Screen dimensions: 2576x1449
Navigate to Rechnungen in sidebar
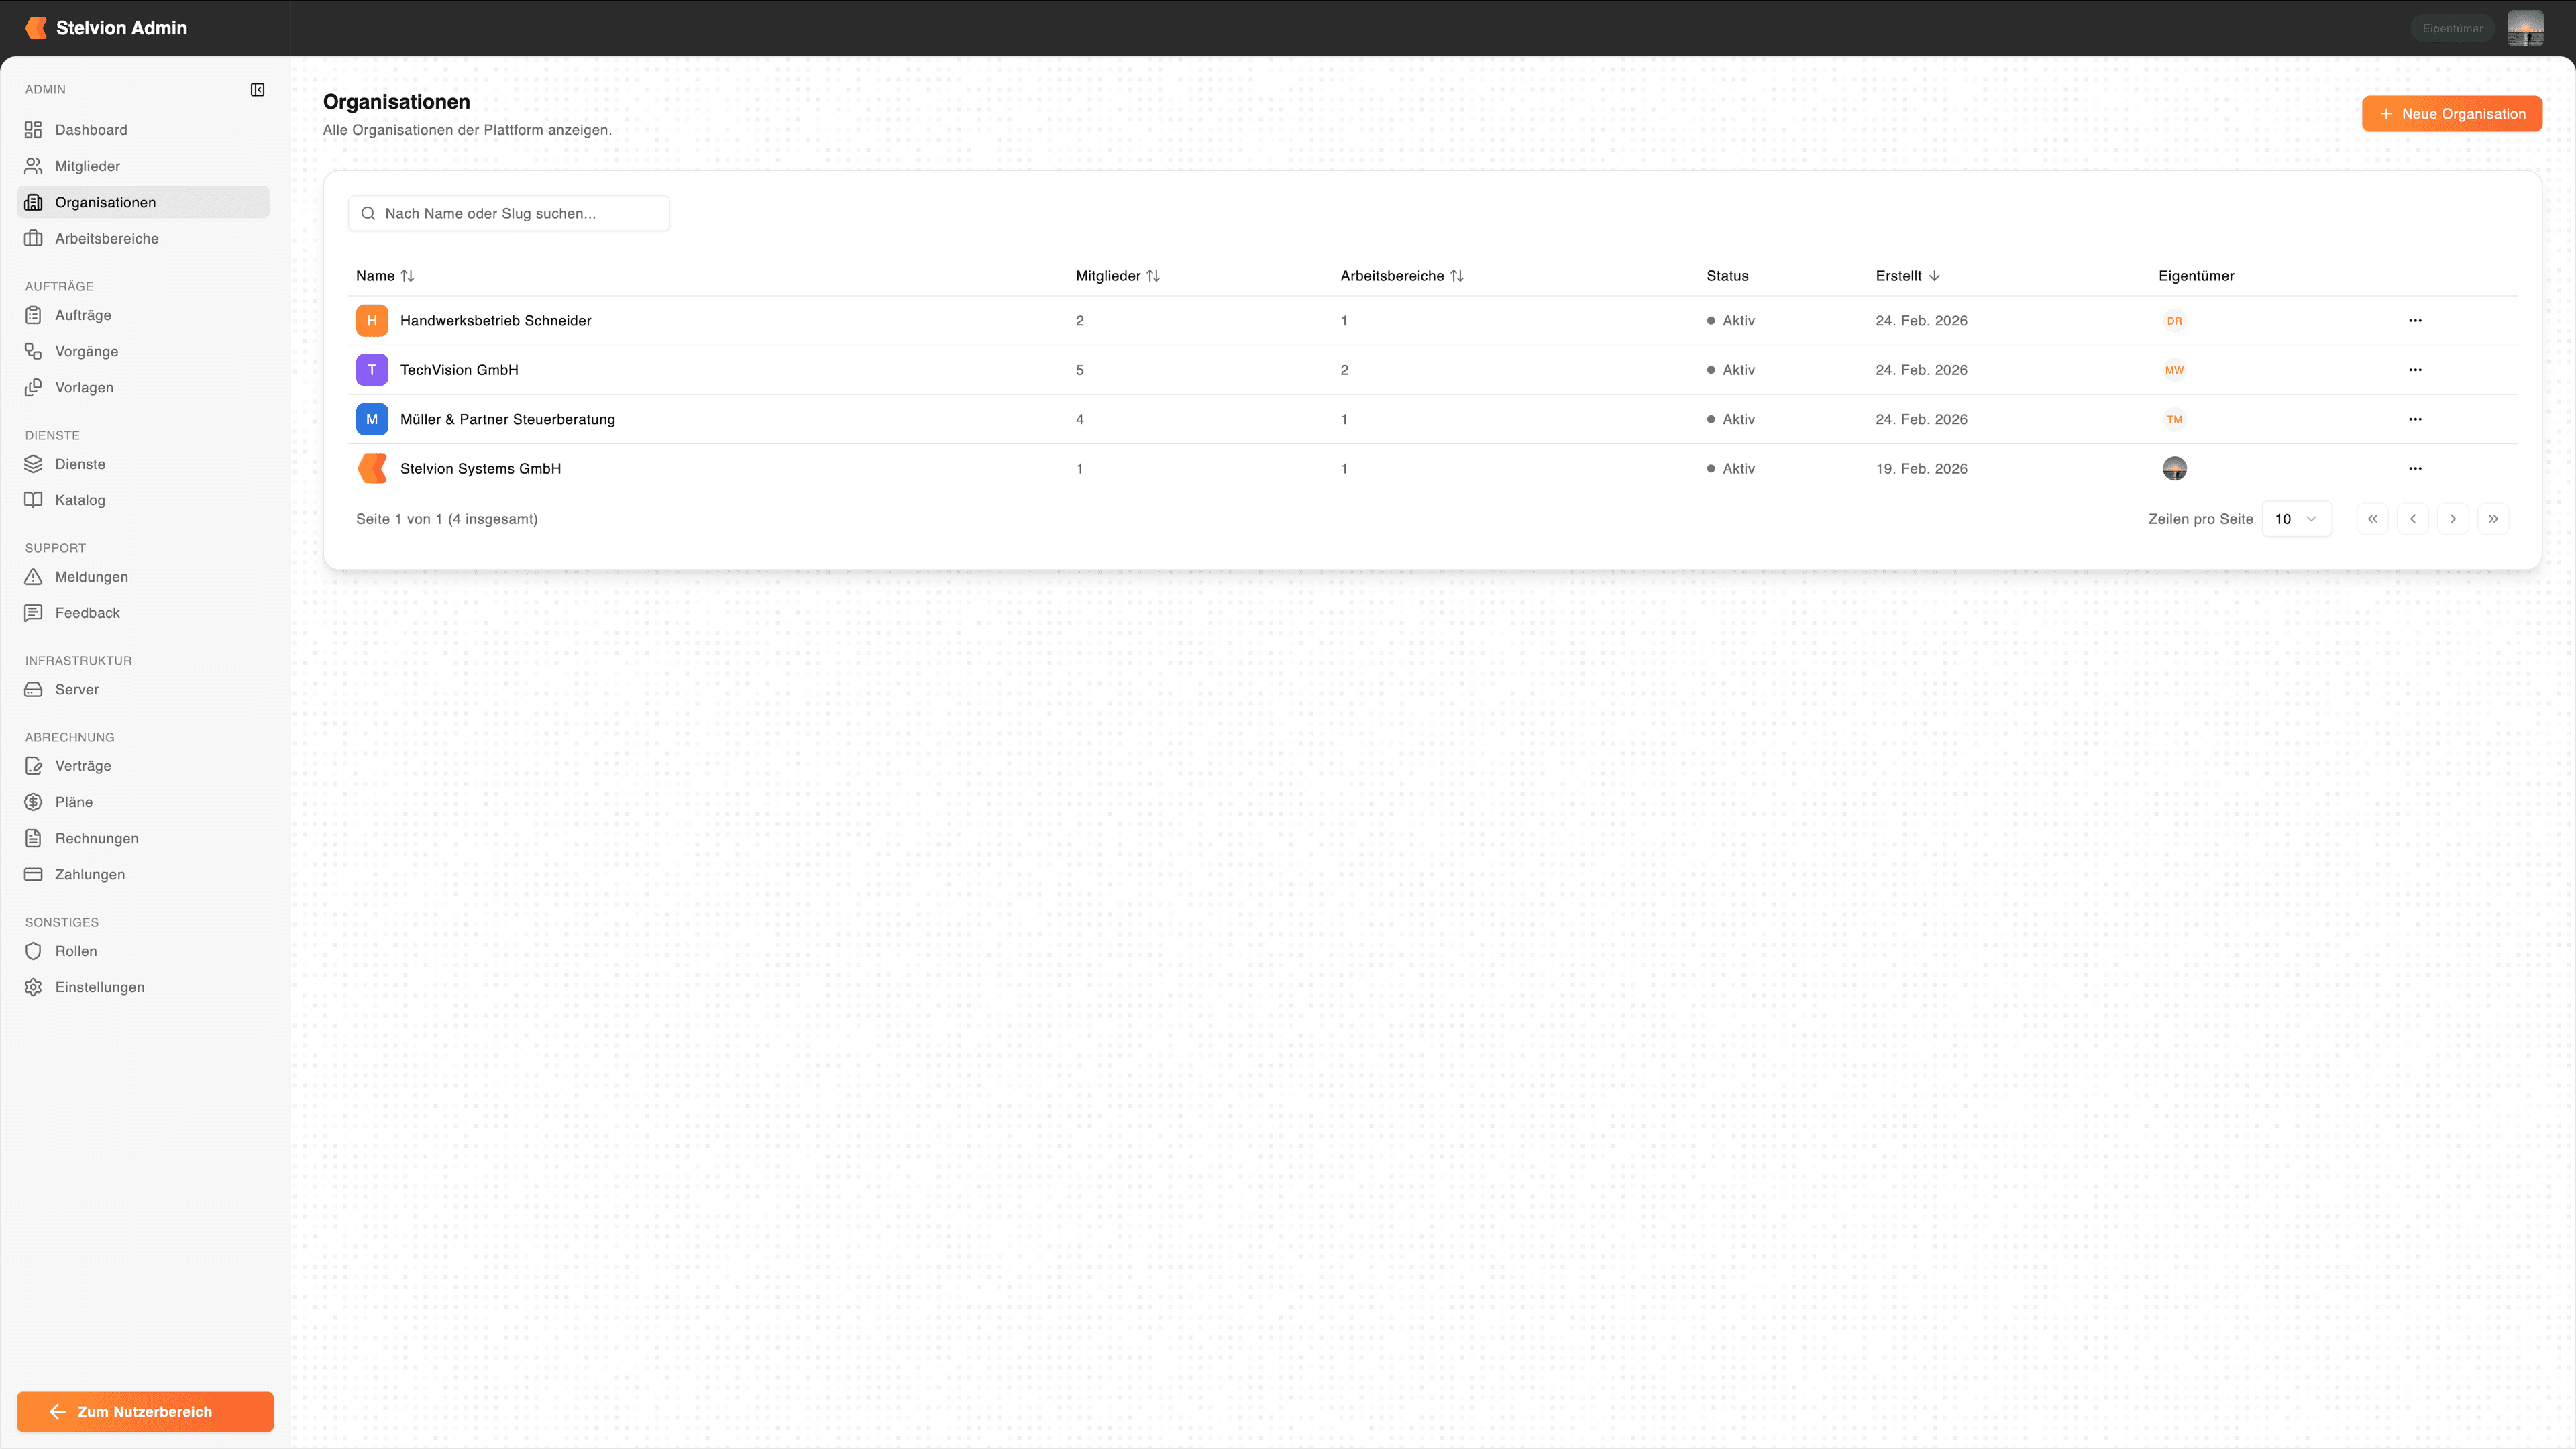click(97, 838)
